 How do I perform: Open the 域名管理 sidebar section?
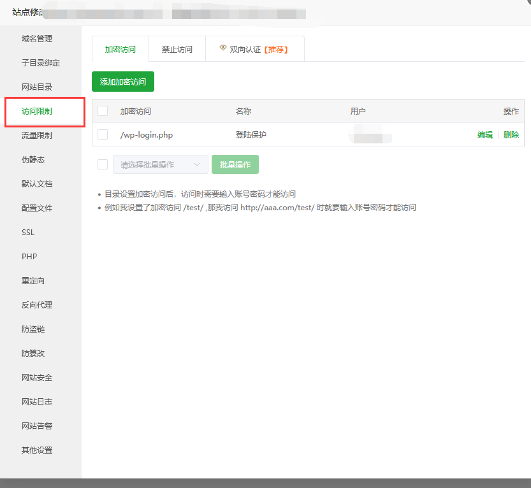pos(38,38)
